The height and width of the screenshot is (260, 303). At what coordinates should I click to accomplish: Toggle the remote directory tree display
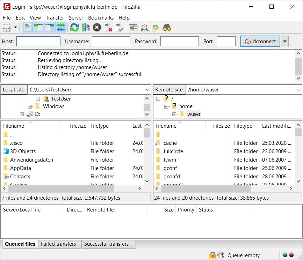coord(50,28)
